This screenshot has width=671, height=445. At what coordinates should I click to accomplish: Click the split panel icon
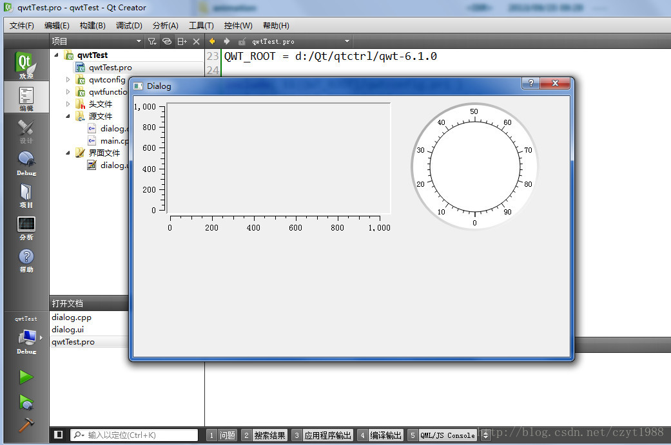click(x=182, y=41)
